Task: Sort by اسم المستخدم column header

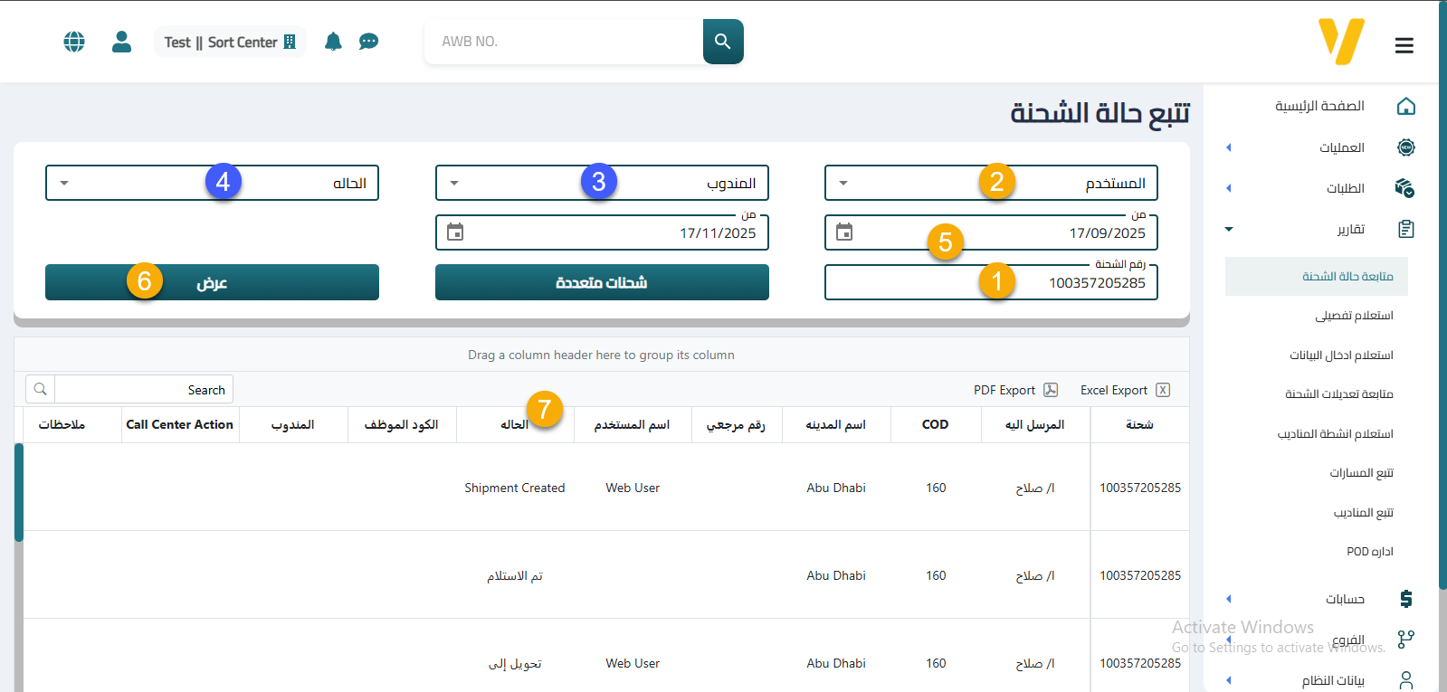Action: (x=633, y=424)
